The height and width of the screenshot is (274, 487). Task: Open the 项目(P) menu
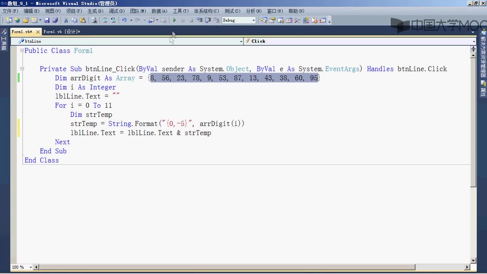pos(74,11)
